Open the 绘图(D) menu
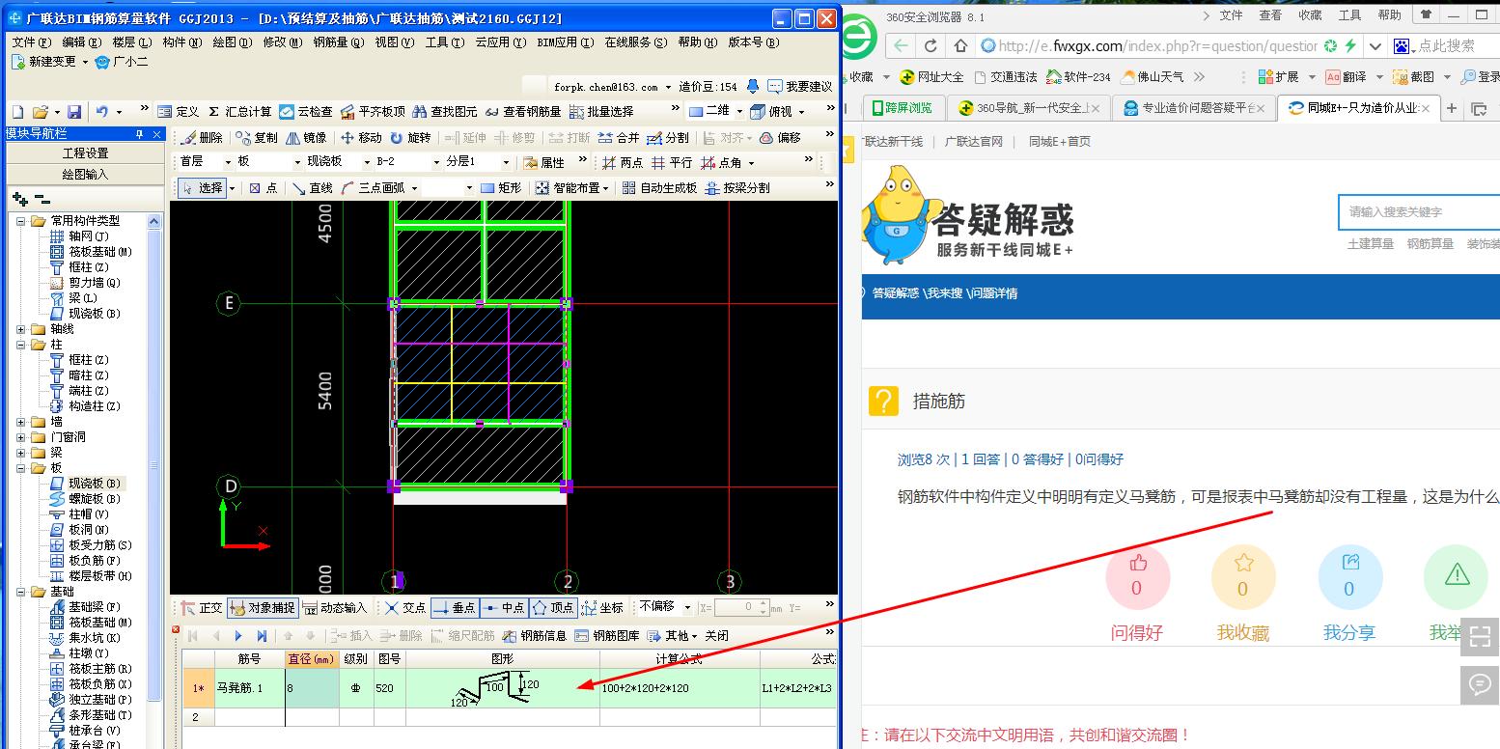1500x749 pixels. (232, 42)
